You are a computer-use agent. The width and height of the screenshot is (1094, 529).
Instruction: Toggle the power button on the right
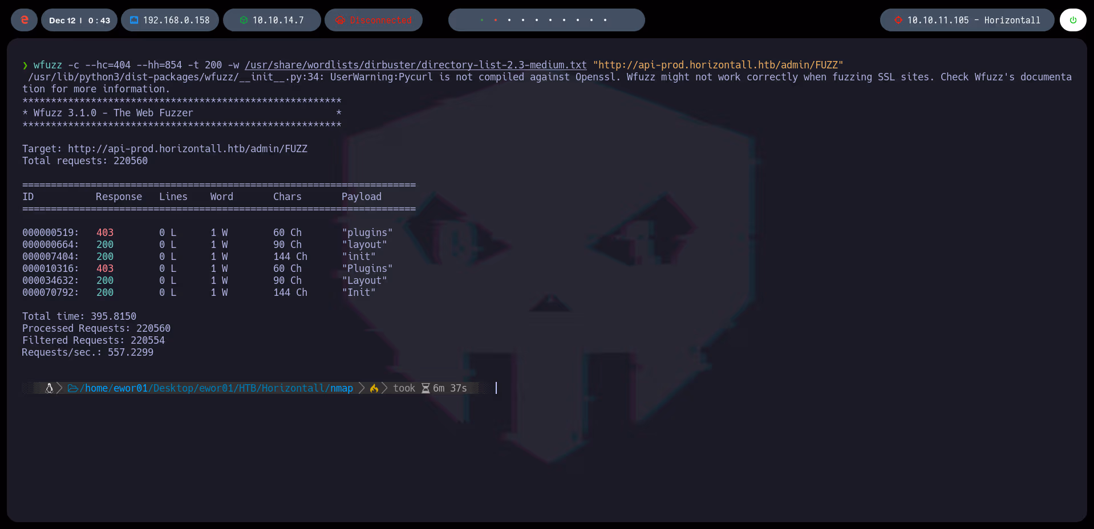[1073, 20]
